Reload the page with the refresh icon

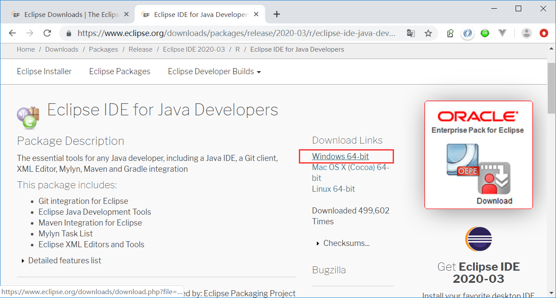point(47,33)
